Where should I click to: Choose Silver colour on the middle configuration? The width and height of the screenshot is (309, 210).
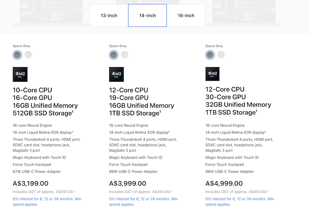[124, 55]
